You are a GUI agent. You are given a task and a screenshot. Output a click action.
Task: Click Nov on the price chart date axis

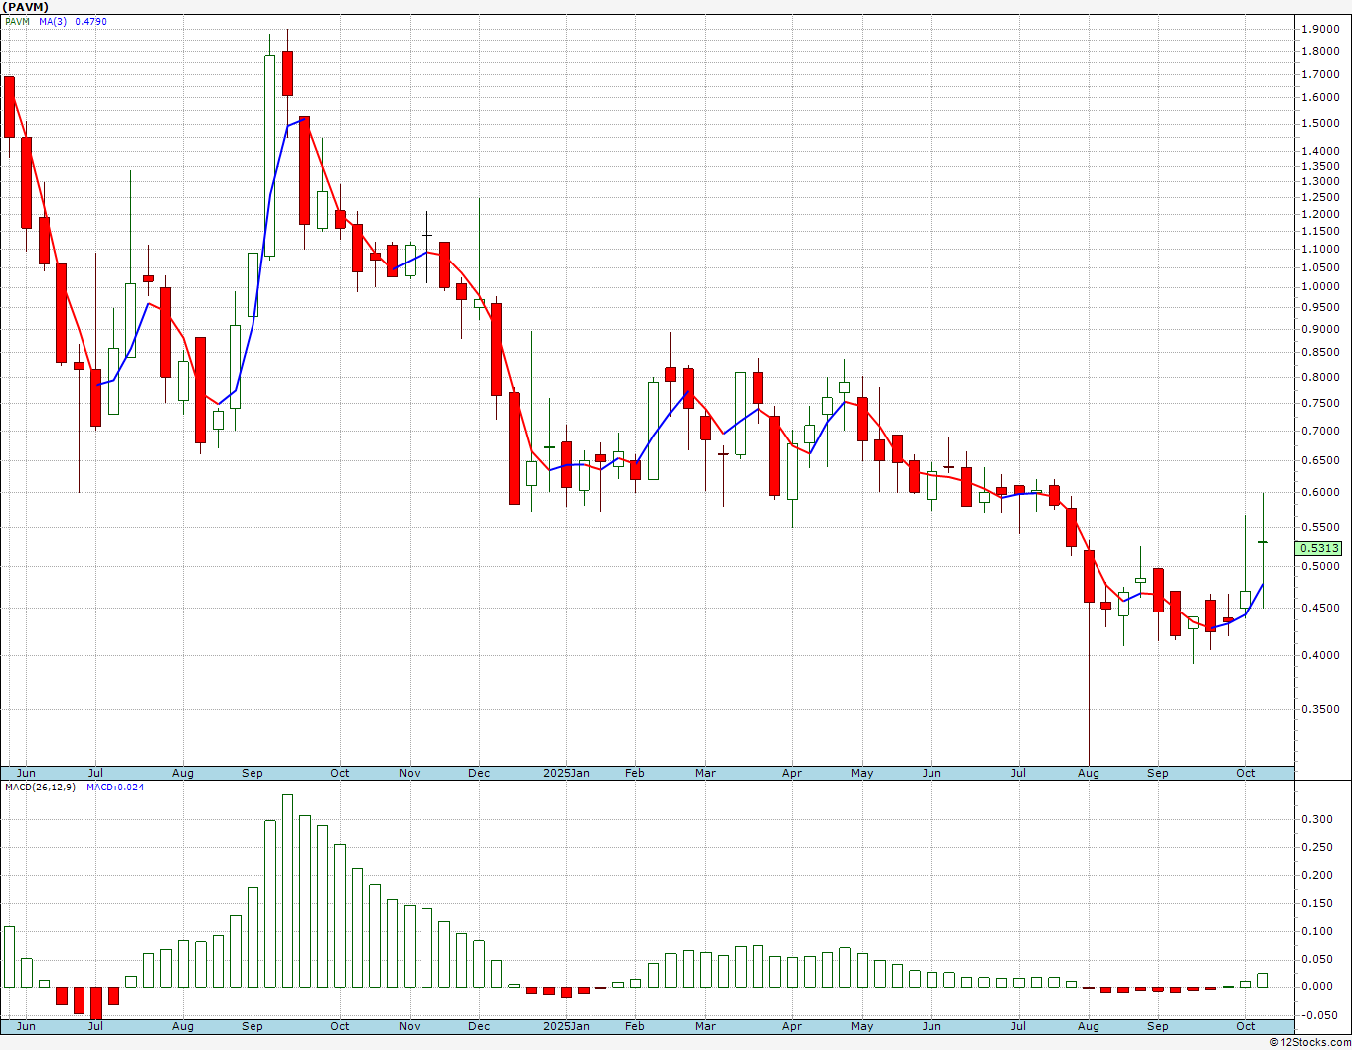[x=409, y=773]
